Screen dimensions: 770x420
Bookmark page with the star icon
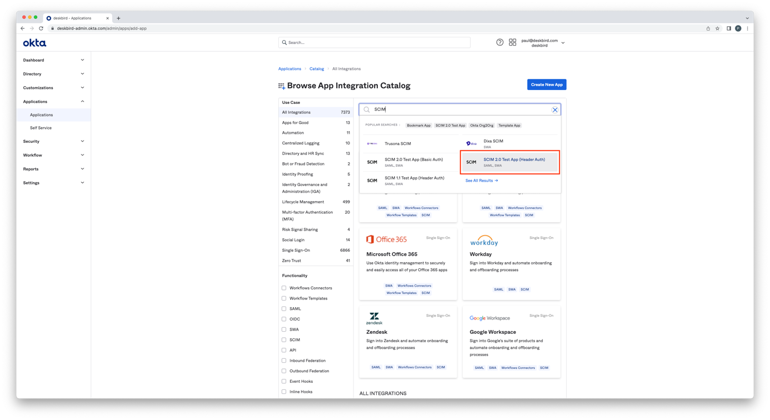coord(717,28)
